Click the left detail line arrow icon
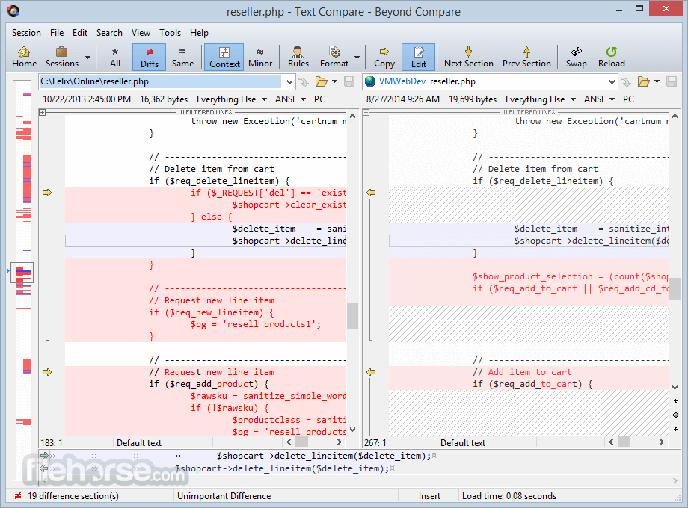The width and height of the screenshot is (688, 508). [44, 456]
